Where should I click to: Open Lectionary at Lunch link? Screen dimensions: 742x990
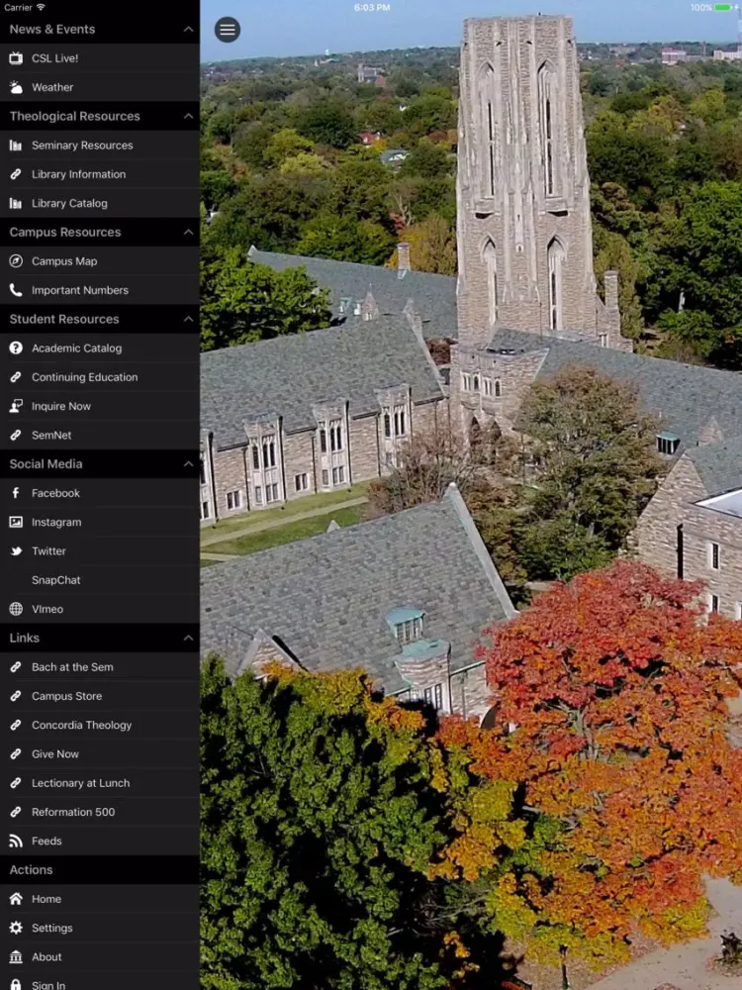coord(100,783)
